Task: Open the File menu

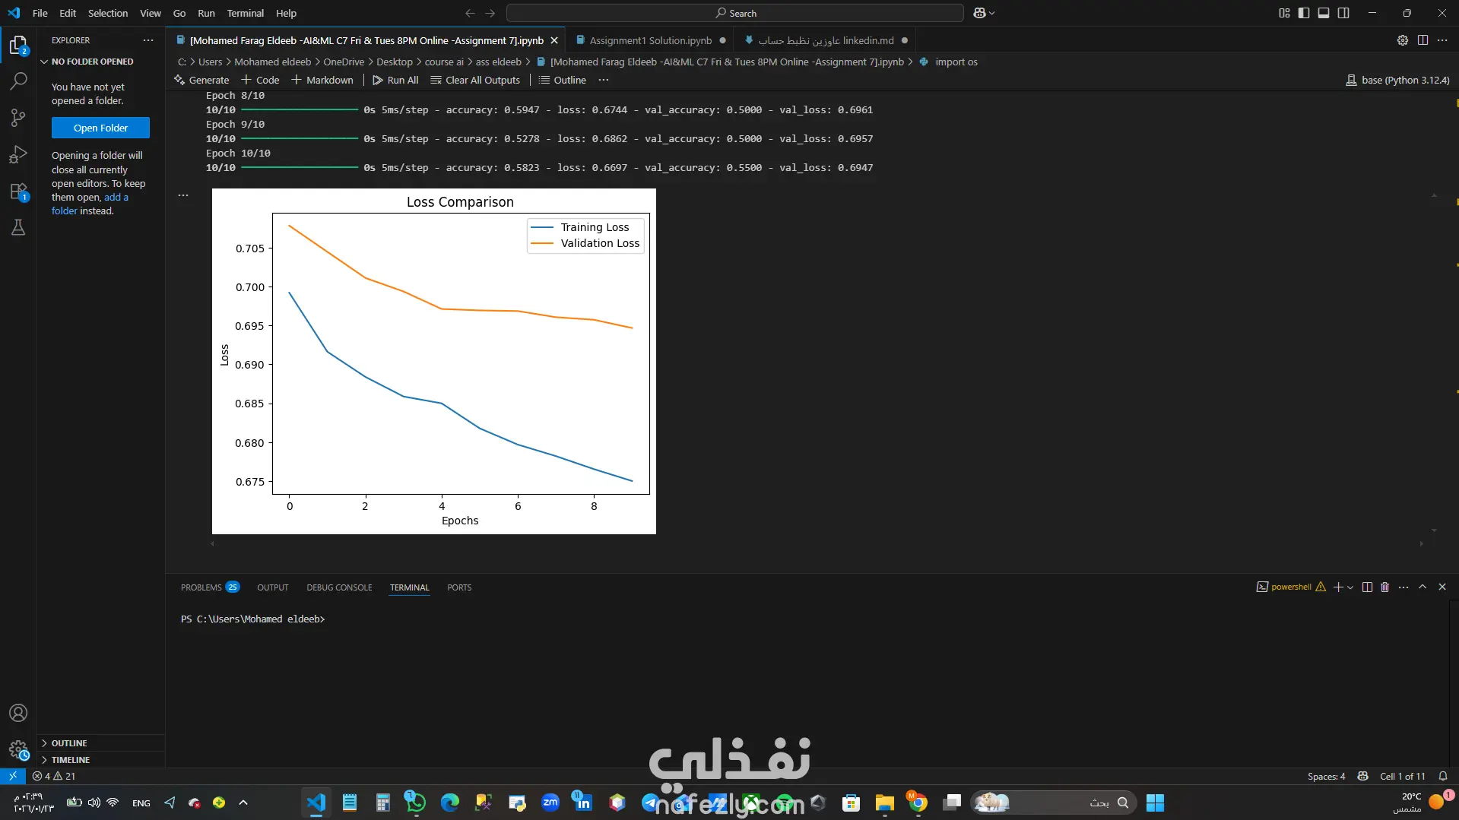Action: pos(40,13)
